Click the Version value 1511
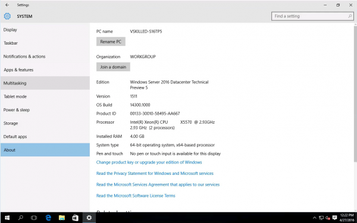357x223 pixels. (x=134, y=96)
